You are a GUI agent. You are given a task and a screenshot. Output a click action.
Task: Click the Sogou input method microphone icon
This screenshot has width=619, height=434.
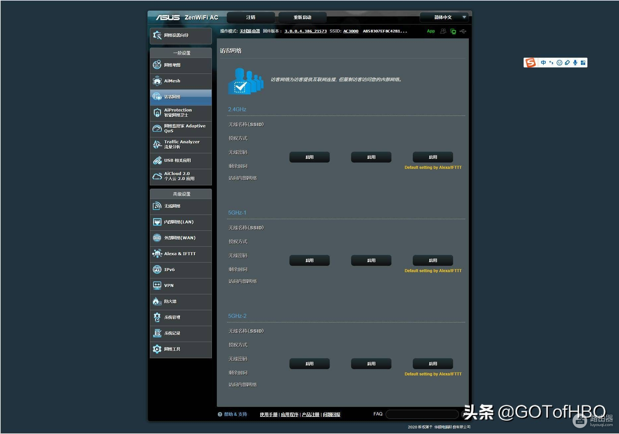(575, 63)
